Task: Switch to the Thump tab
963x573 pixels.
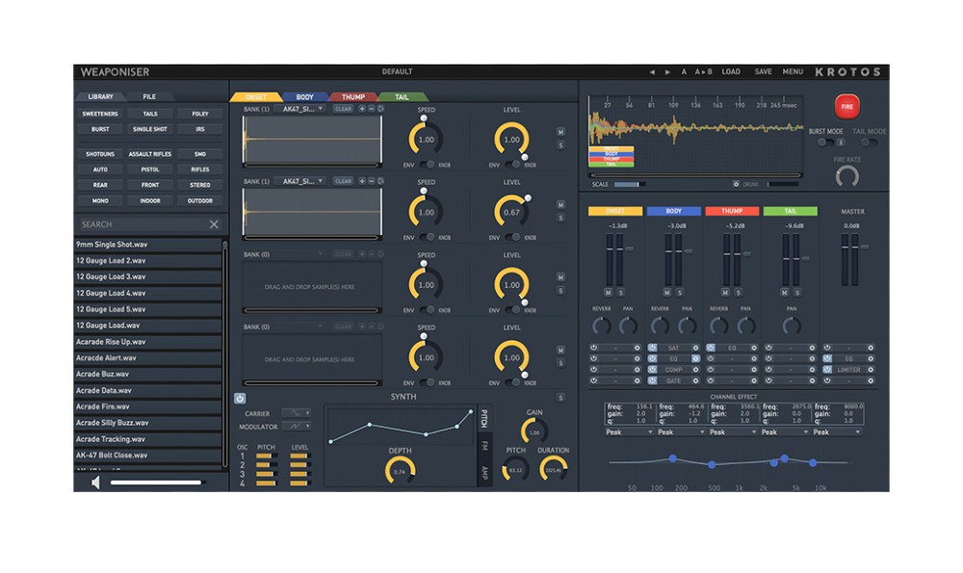Action: click(353, 97)
